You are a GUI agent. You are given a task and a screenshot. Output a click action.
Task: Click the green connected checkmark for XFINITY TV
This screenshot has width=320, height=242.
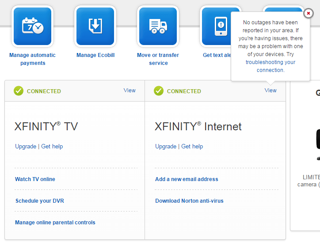[19, 91]
